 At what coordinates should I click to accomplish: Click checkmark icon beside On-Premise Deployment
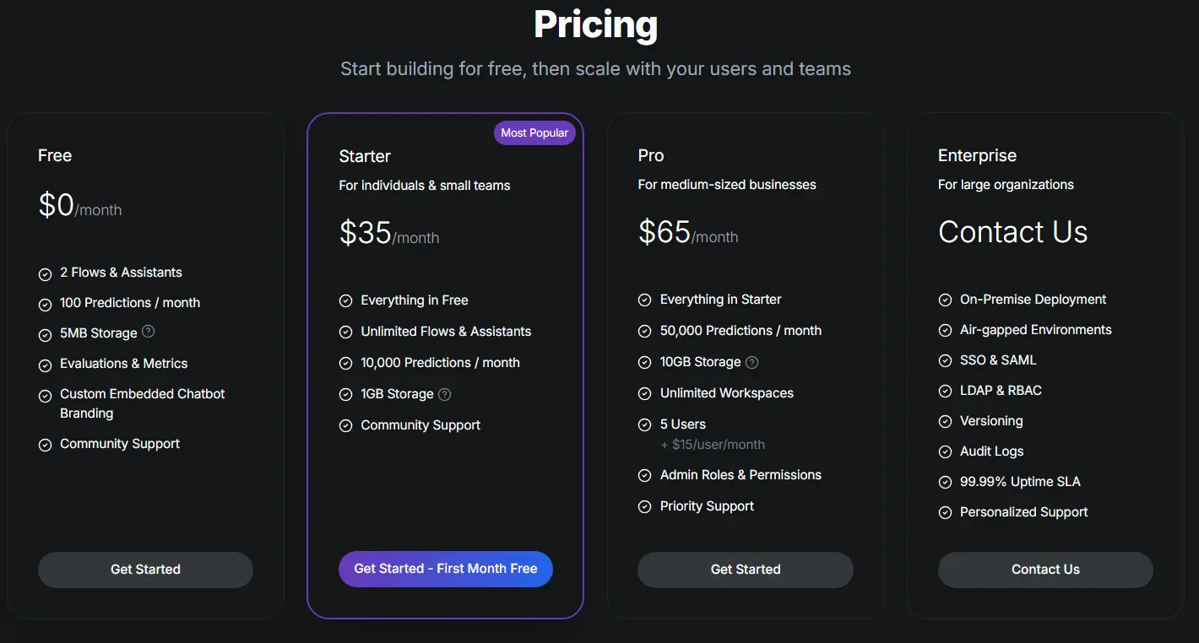[945, 300]
